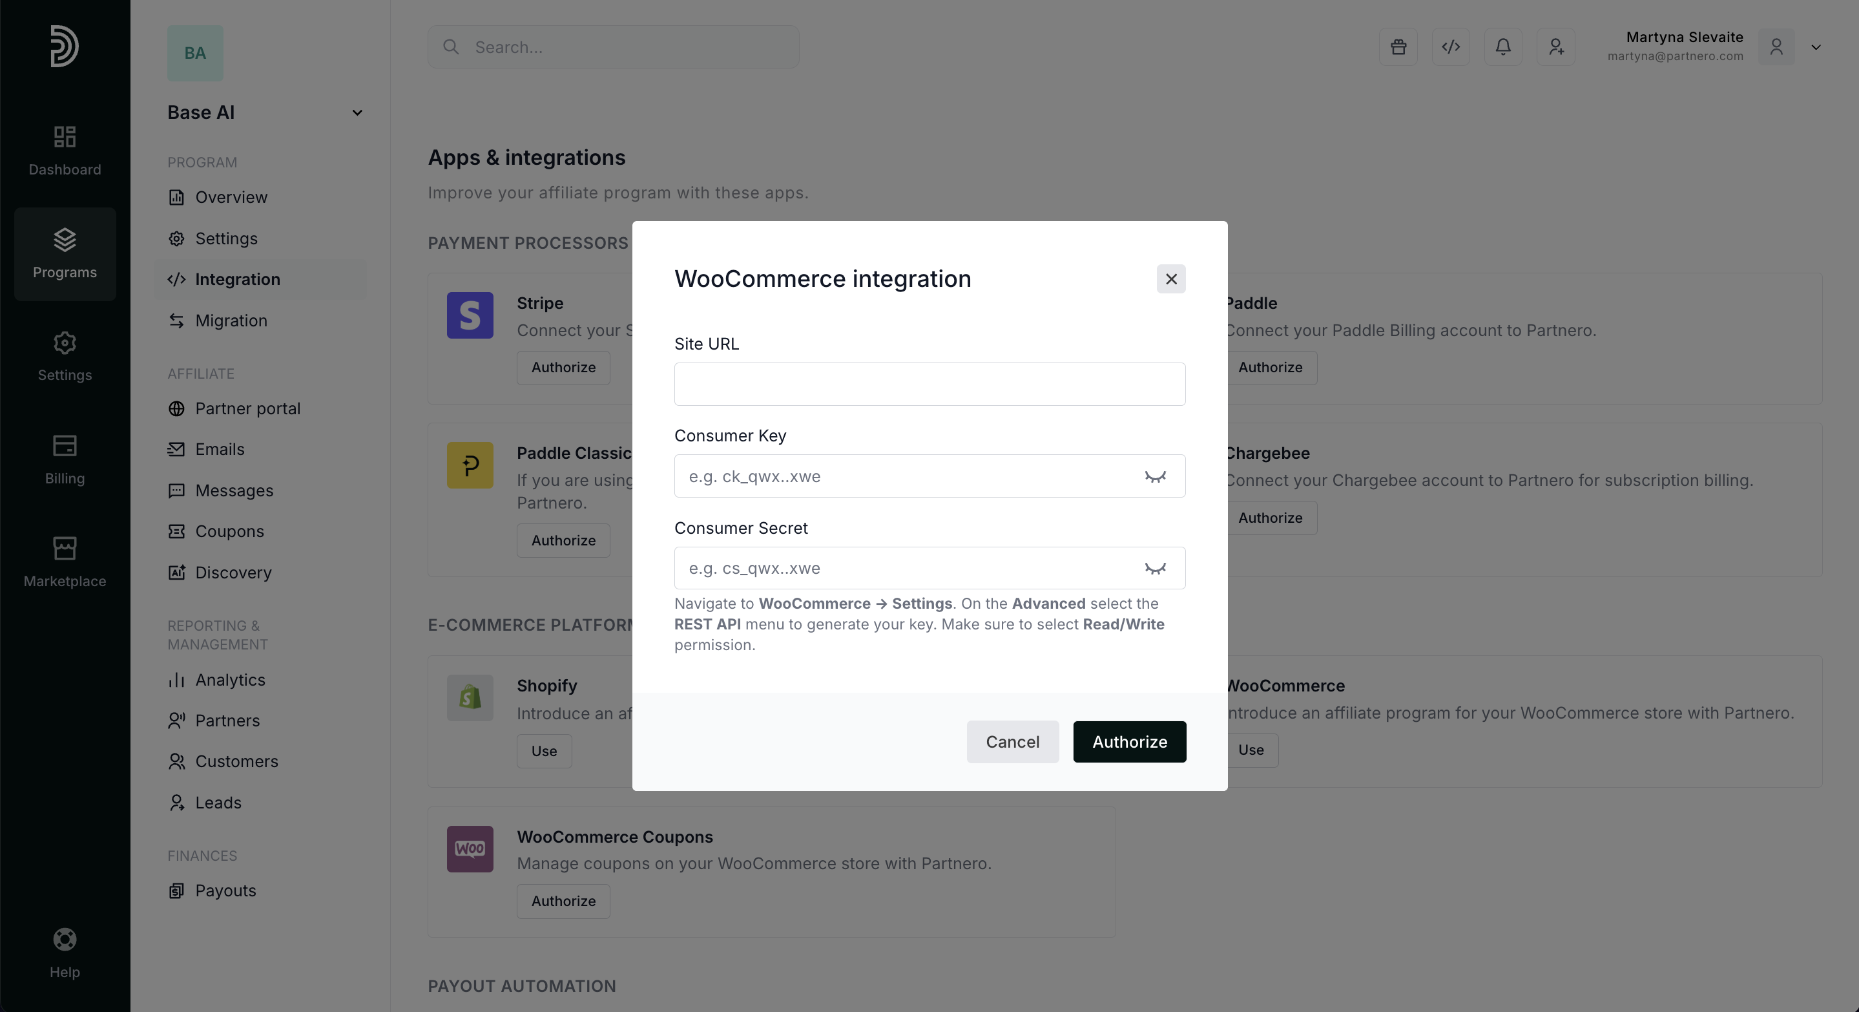Toggle Consumer Secret visibility eye icon

tap(1155, 569)
